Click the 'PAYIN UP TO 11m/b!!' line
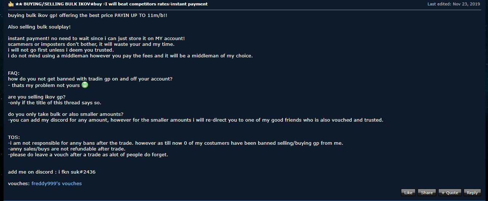 [x=145, y=16]
